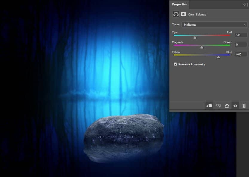Click the Green value field showing 0
Viewport: 249px width, 177px height.
coord(240,44)
